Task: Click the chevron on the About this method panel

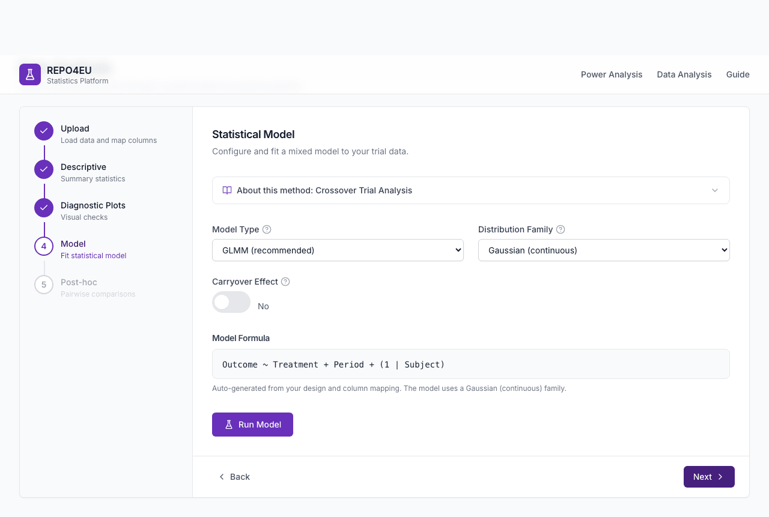Action: (x=715, y=190)
